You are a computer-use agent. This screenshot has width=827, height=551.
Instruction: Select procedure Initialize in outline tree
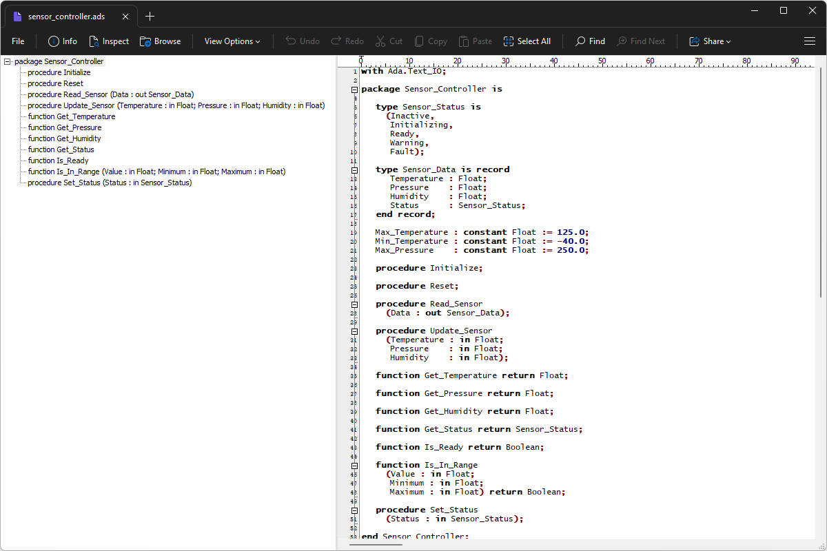59,72
